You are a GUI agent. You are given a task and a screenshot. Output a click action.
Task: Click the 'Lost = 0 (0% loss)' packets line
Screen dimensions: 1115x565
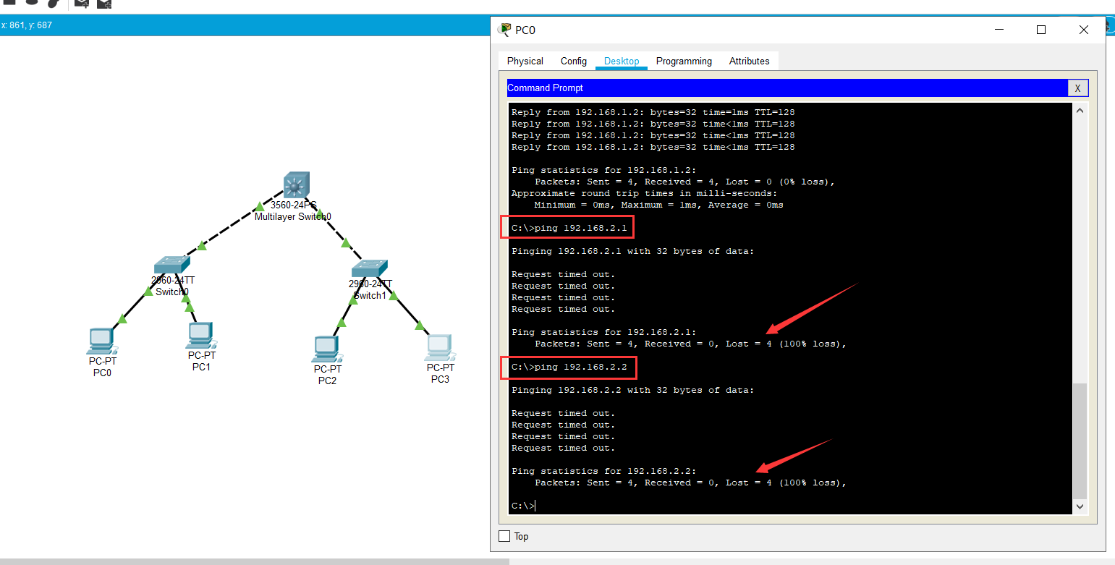[684, 182]
